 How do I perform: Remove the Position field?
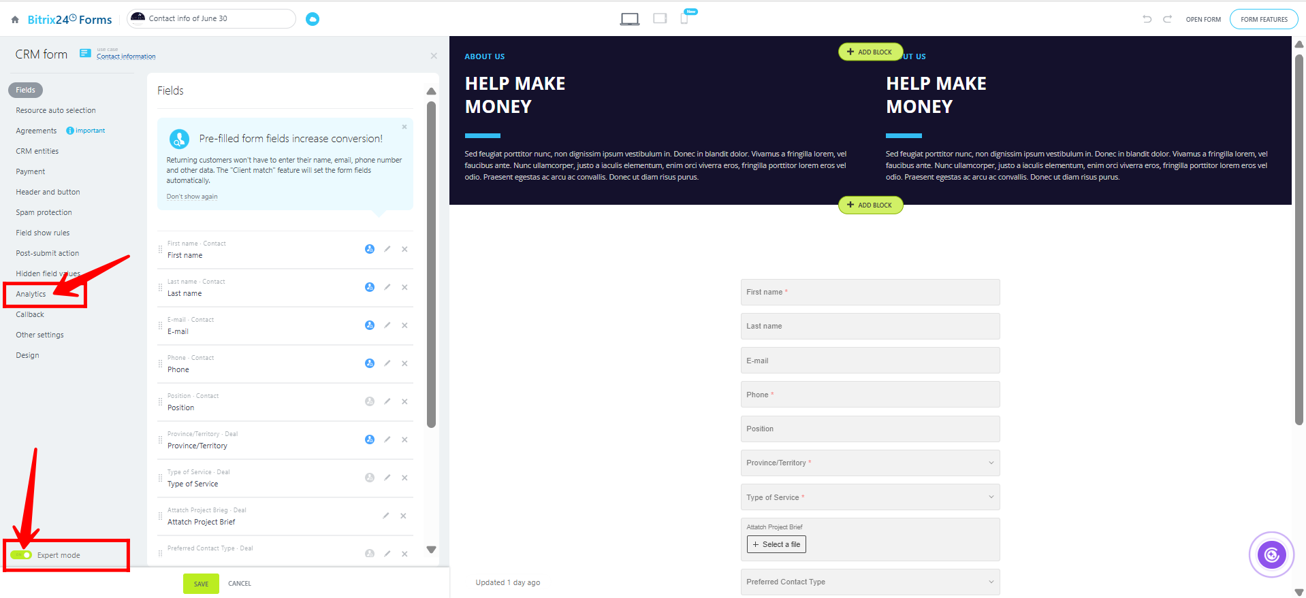tap(404, 401)
